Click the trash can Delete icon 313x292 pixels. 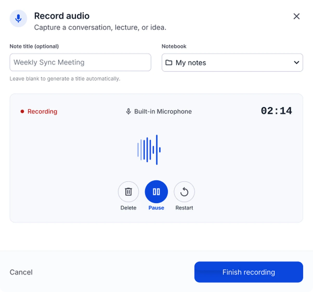pos(128,192)
